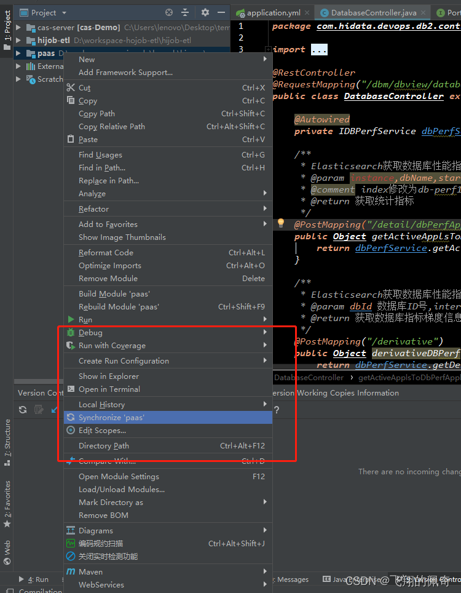Click the green Run arrow icon
The image size is (461, 593).
click(x=71, y=320)
